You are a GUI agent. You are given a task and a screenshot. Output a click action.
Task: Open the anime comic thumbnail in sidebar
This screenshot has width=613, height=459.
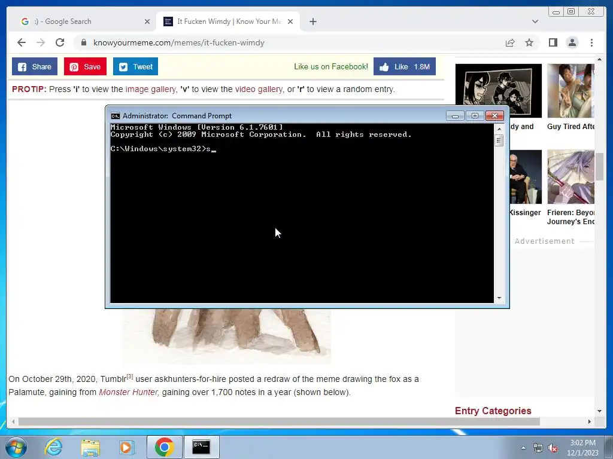(x=499, y=91)
